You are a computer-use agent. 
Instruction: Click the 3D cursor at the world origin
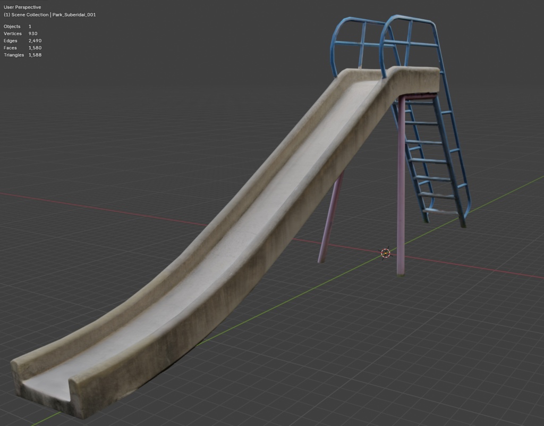coord(386,253)
